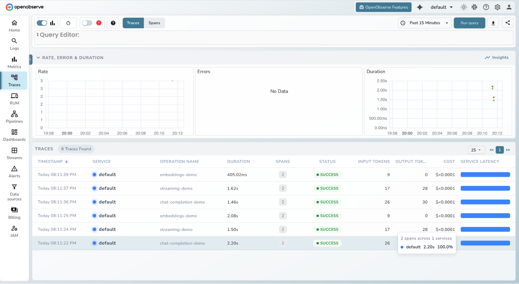Enable the errors-only toggle switch

coord(87,23)
